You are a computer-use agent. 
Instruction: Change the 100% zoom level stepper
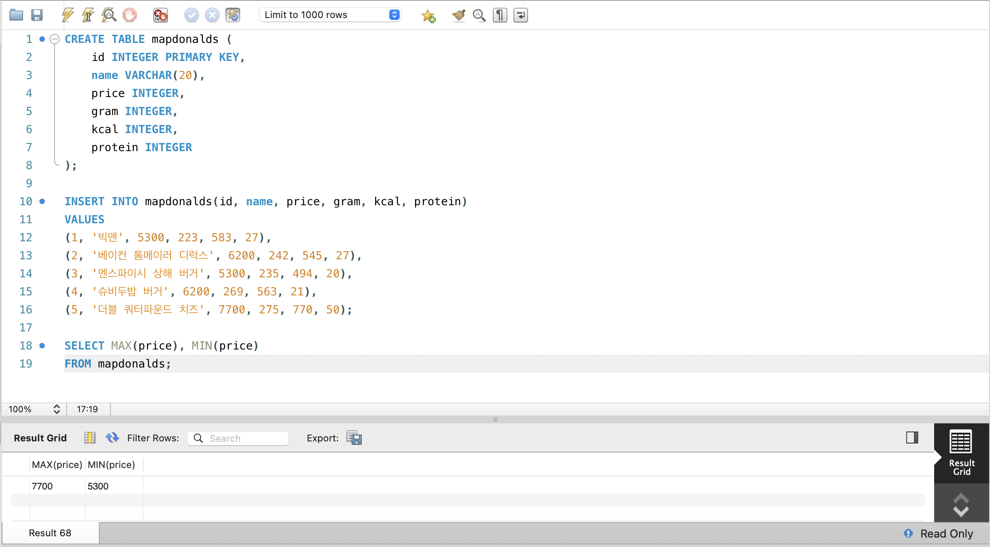coord(56,409)
